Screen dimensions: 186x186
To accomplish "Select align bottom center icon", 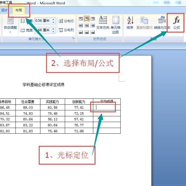I will (x=86, y=32).
